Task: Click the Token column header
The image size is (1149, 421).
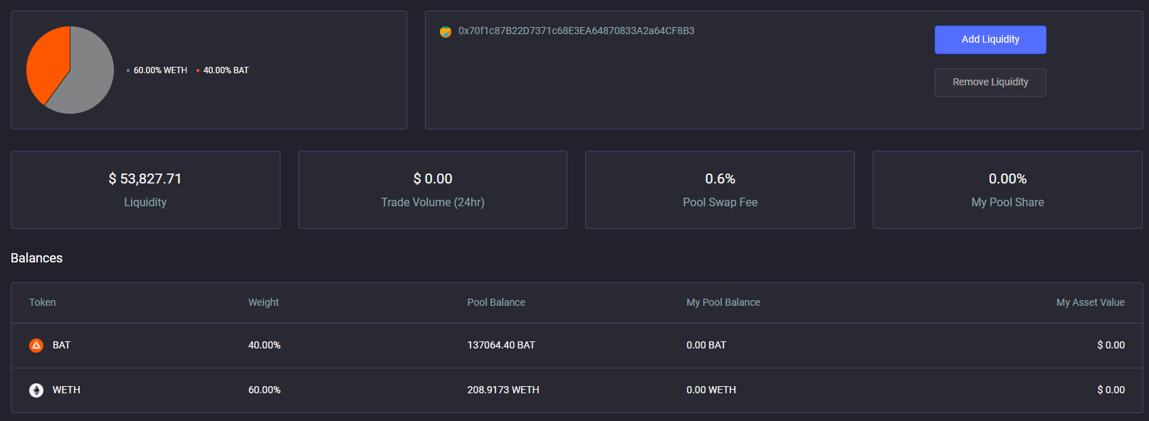Action: (43, 302)
